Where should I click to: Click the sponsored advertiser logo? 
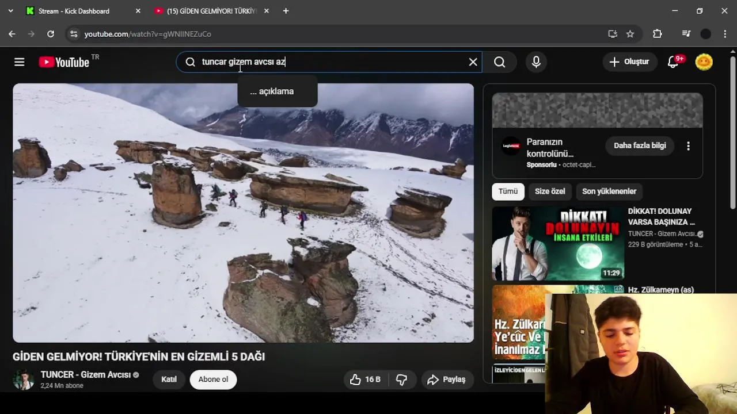pyautogui.click(x=511, y=146)
